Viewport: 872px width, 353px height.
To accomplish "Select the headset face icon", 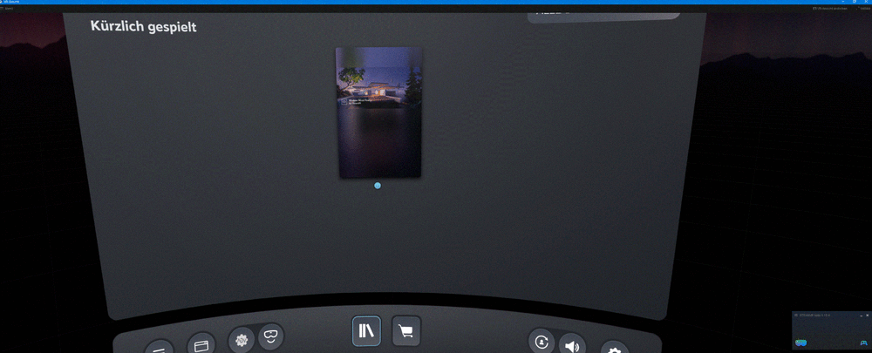I will click(x=270, y=336).
